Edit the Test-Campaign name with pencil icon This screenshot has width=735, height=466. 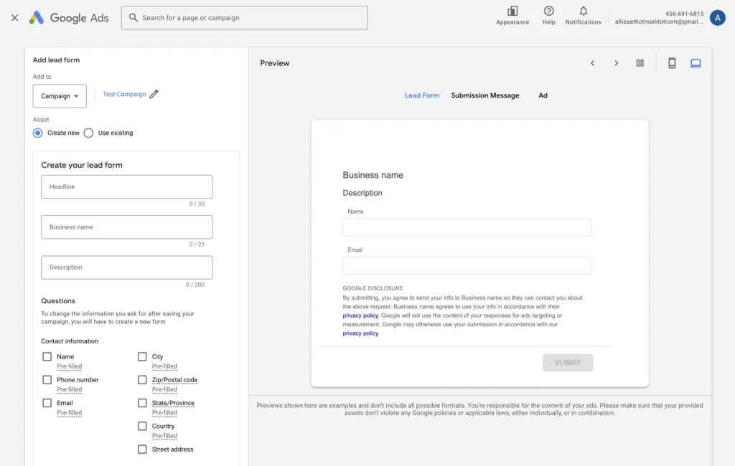pyautogui.click(x=154, y=94)
